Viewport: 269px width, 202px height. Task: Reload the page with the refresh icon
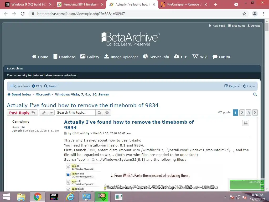pos(23,14)
